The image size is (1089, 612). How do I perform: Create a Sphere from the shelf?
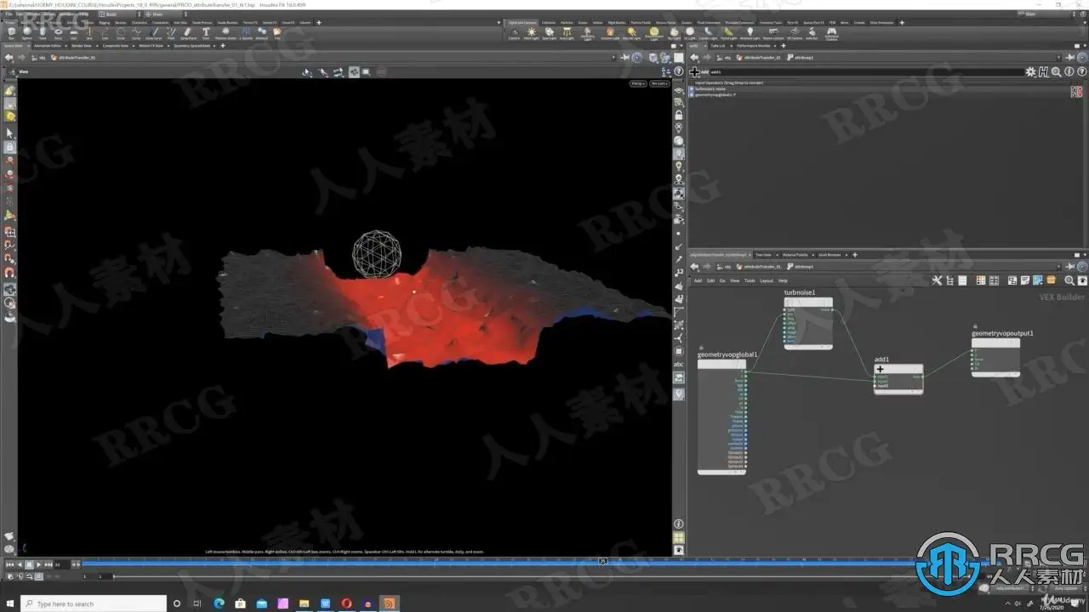point(26,33)
